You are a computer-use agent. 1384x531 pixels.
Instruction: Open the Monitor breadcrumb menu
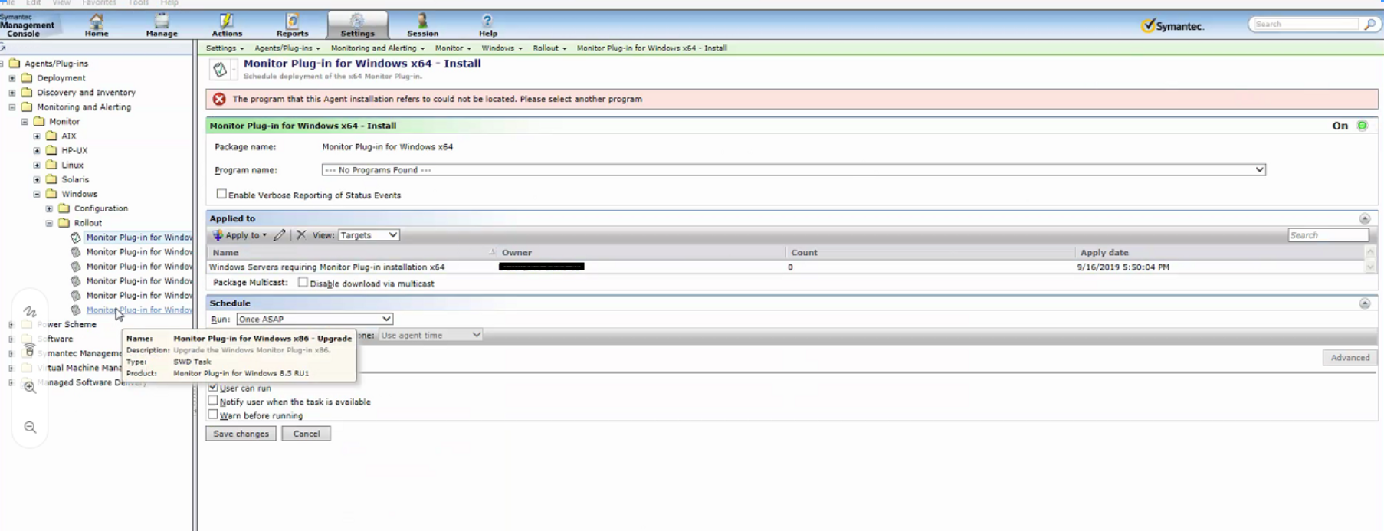point(453,48)
